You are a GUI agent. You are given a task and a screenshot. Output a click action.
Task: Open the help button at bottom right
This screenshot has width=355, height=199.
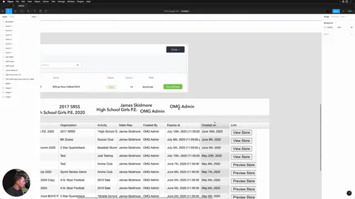pyautogui.click(x=349, y=193)
